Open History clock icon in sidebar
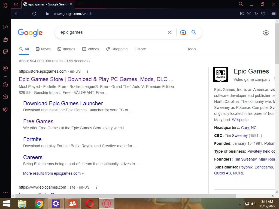 5,85
